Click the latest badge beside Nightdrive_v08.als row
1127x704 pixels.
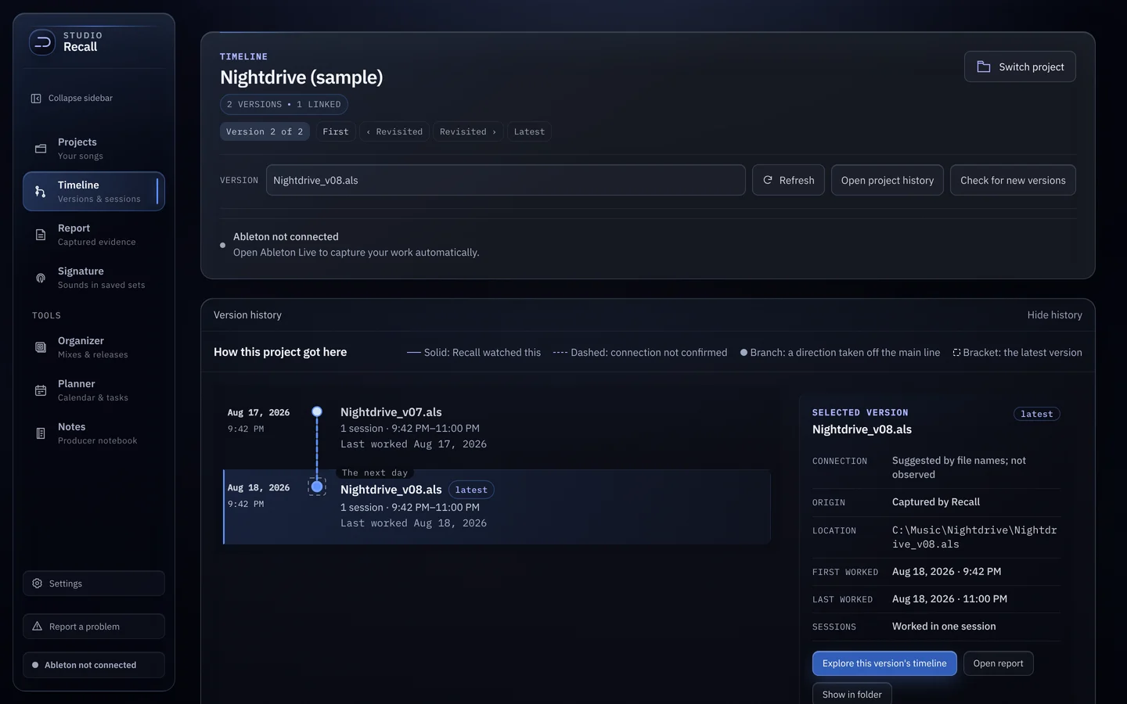tap(471, 490)
